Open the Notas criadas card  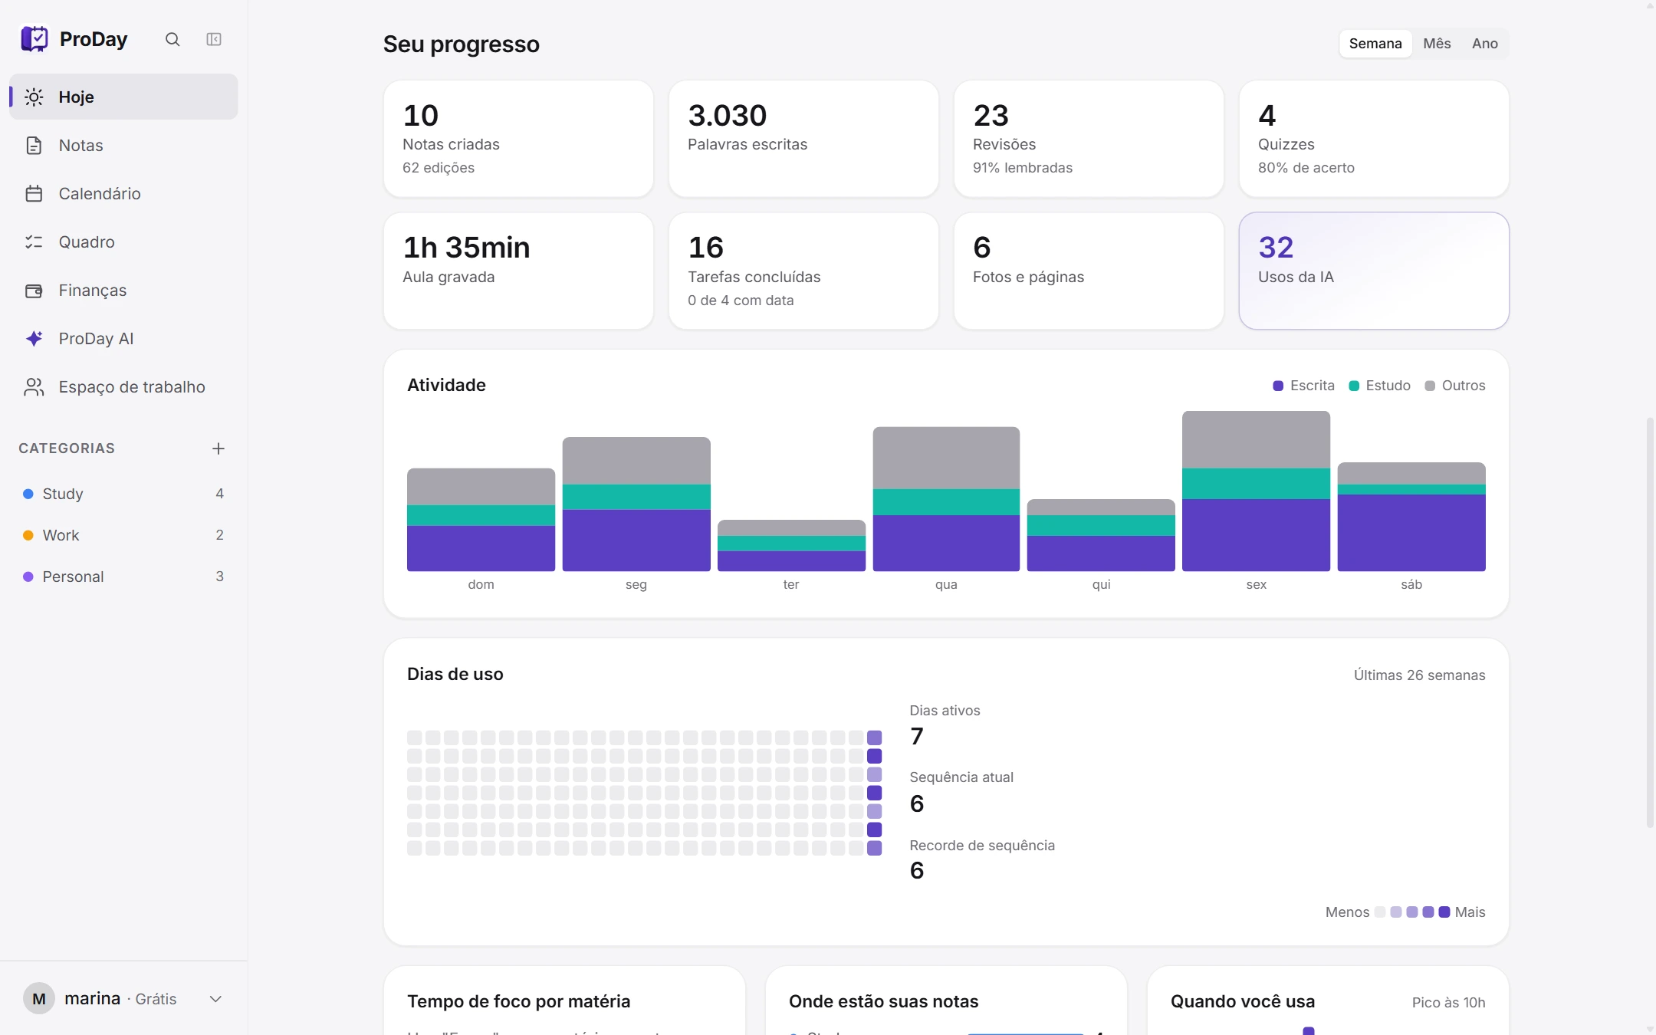[x=518, y=139]
